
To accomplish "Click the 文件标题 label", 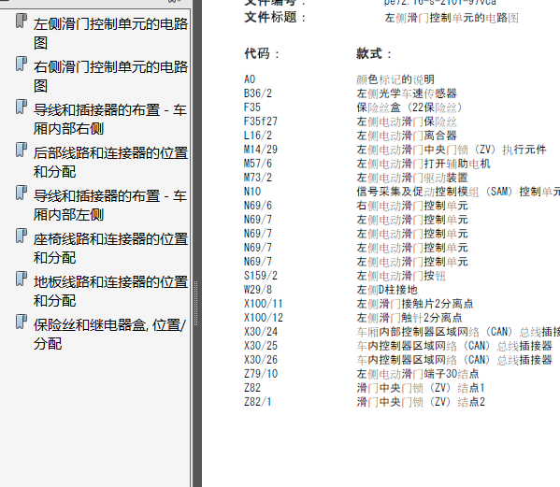I will click(x=276, y=17).
